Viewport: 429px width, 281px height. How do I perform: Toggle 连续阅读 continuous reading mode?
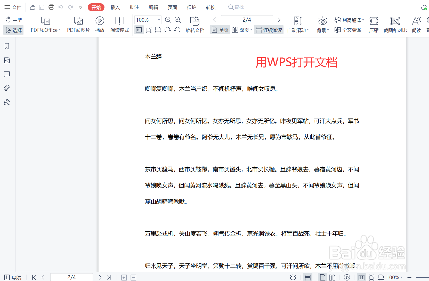click(269, 30)
